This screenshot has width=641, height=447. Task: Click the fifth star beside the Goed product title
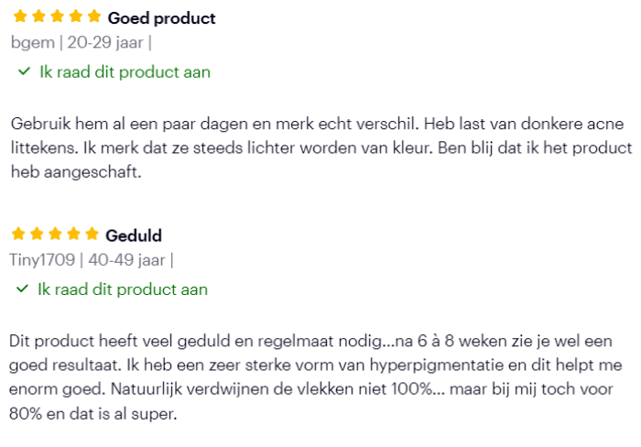pyautogui.click(x=93, y=16)
